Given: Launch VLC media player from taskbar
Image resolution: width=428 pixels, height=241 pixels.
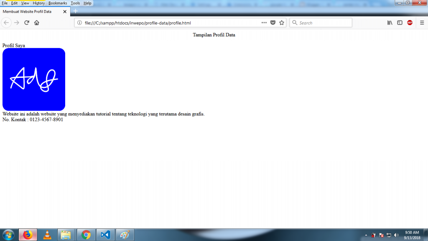Looking at the screenshot, I should pos(47,235).
